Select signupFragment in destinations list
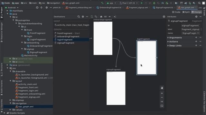The height and width of the screenshot is (115, 206). [71, 43]
